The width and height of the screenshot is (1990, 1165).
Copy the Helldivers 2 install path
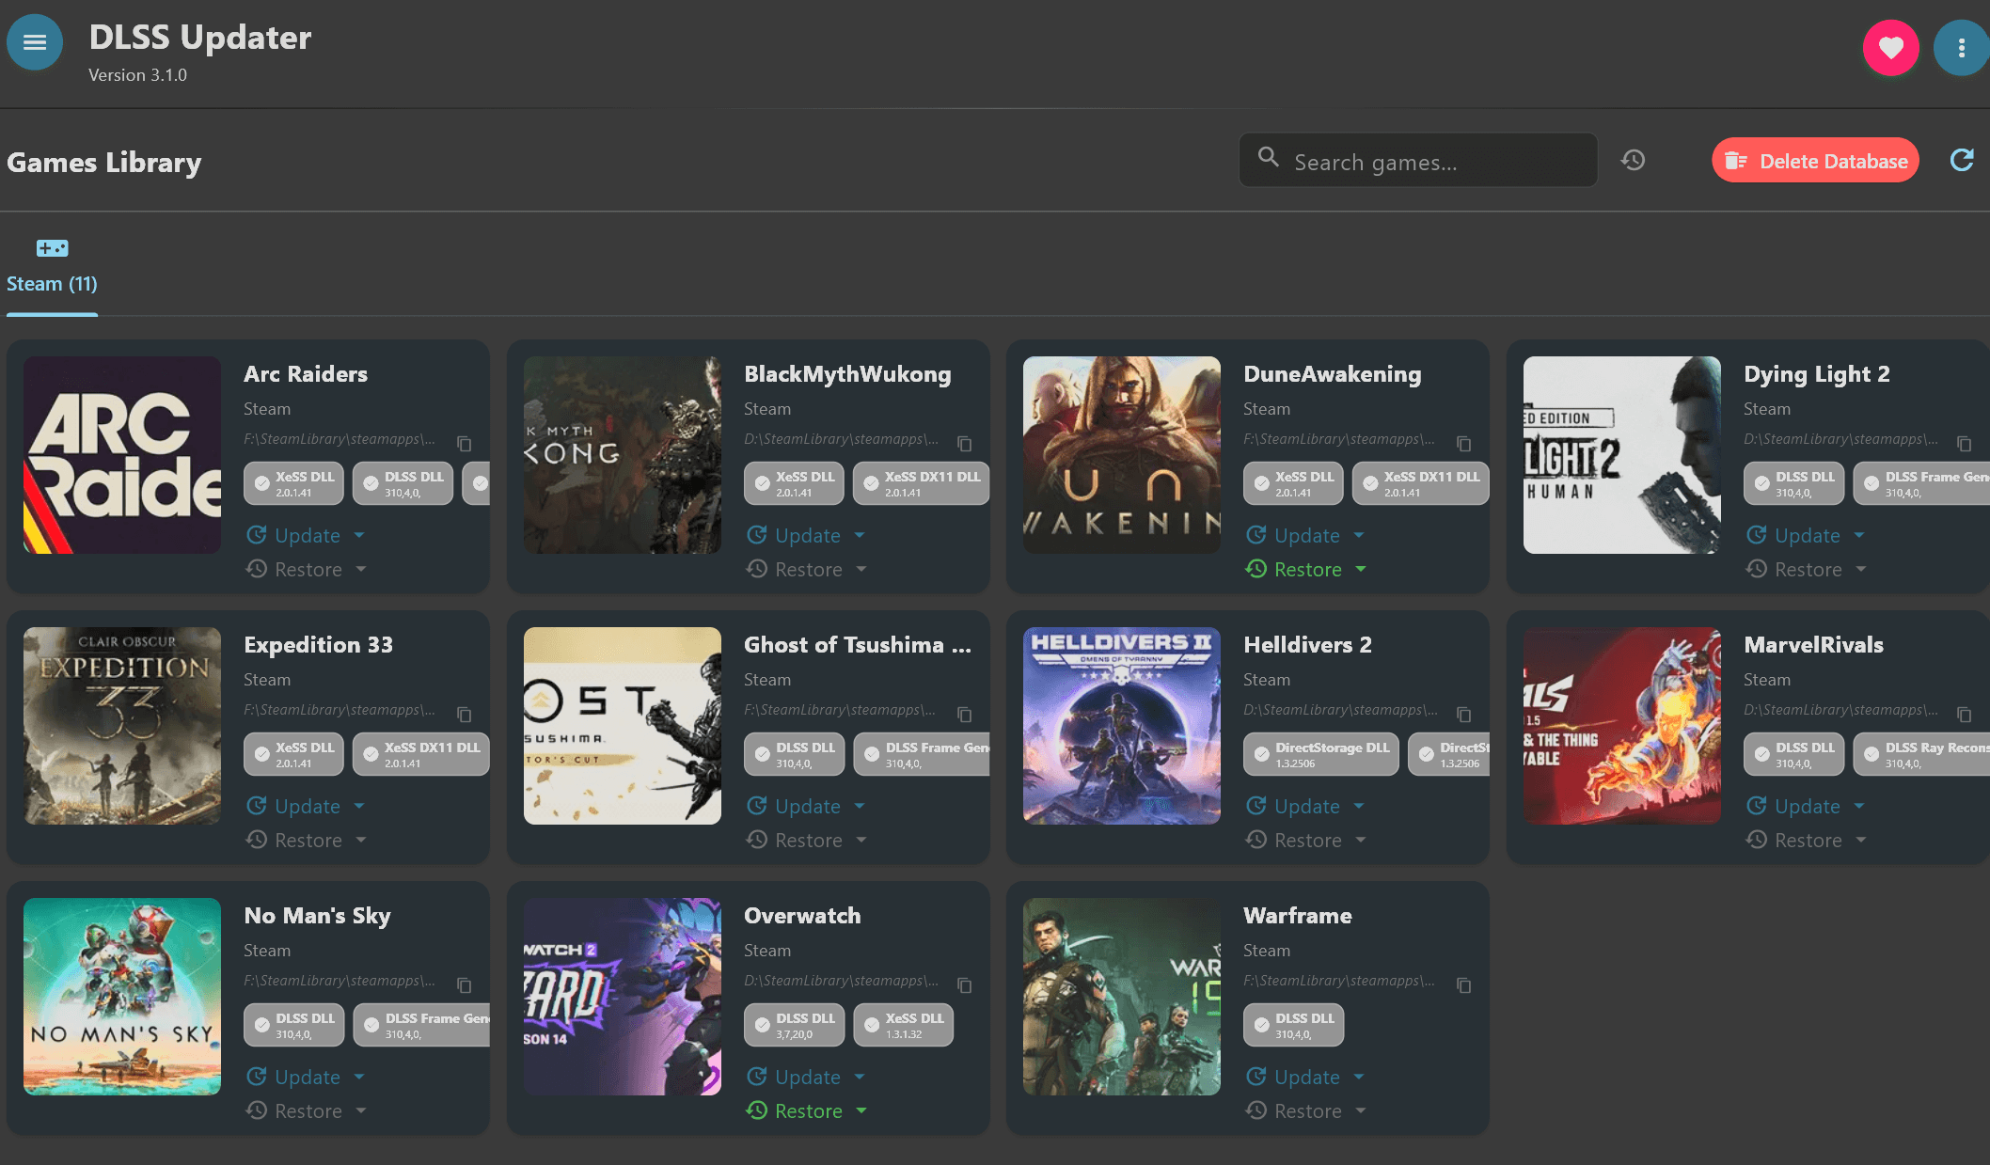pyautogui.click(x=1463, y=714)
